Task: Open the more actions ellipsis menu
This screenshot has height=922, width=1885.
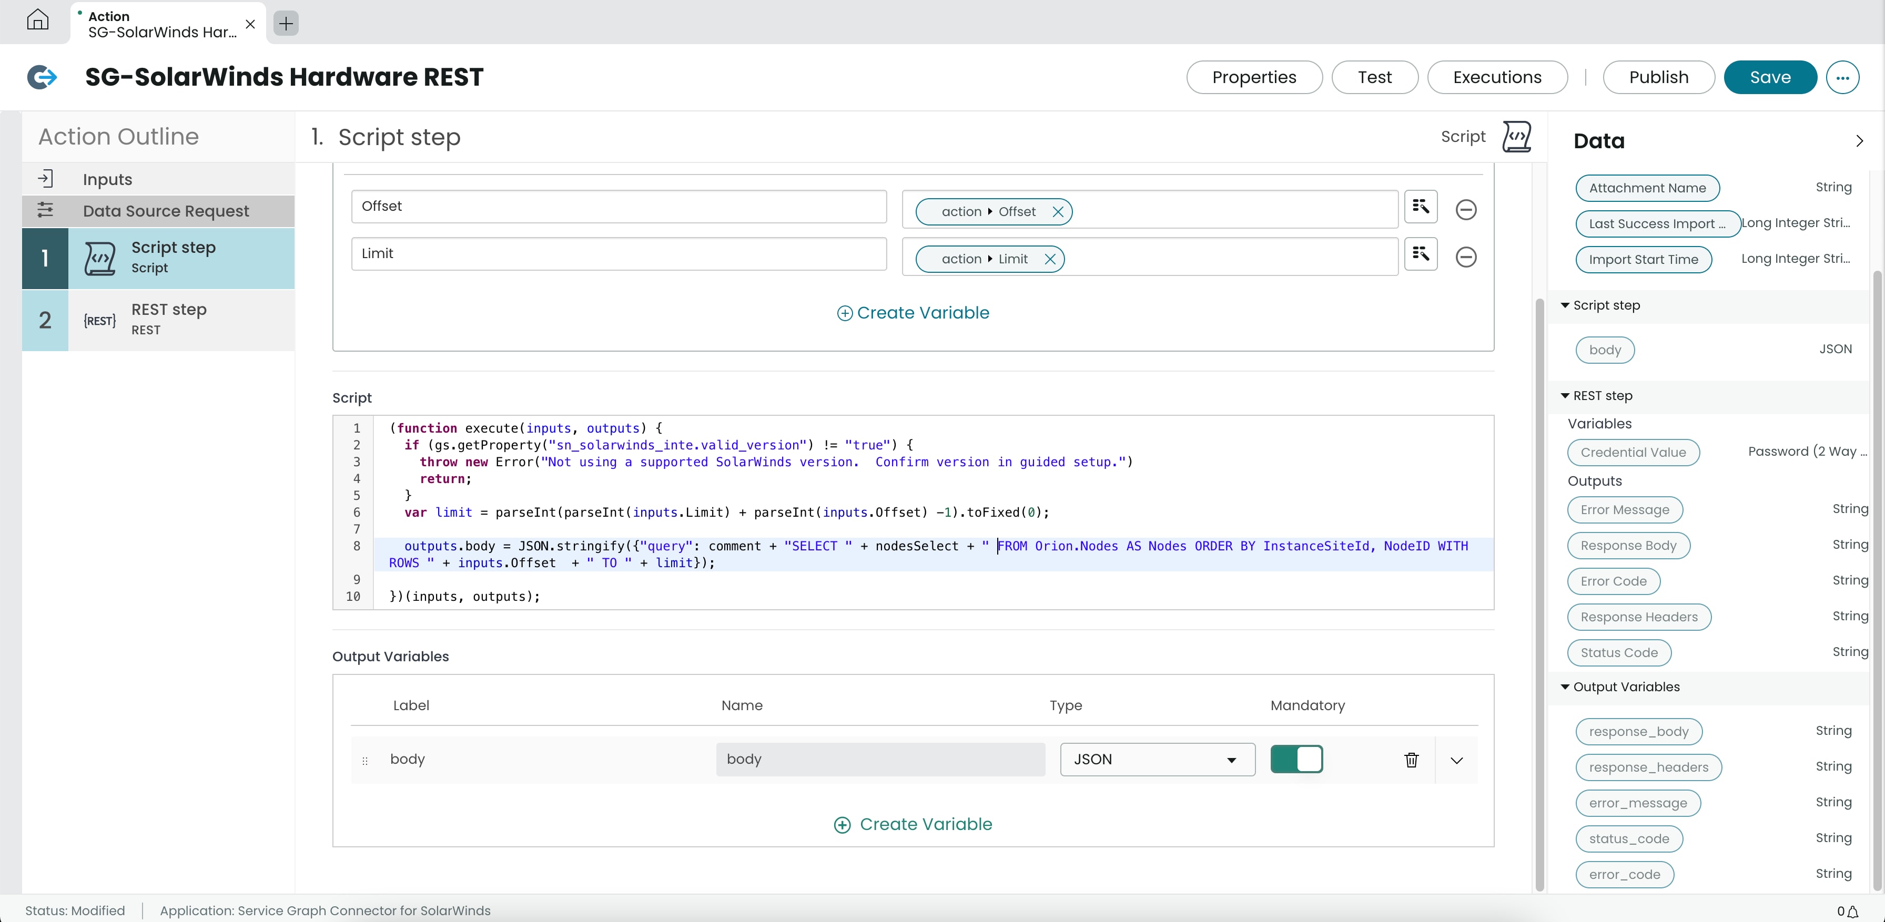Action: [x=1842, y=77]
